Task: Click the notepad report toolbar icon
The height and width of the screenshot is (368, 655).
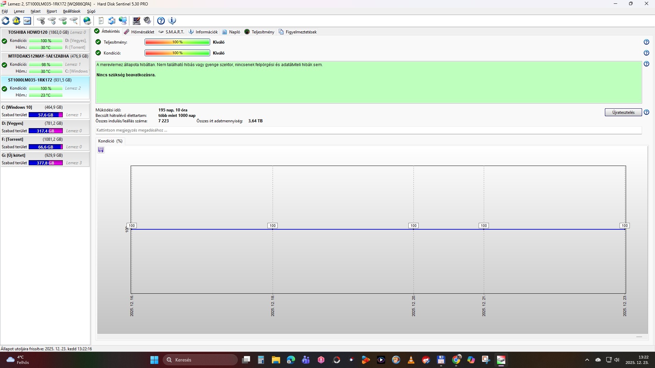Action: [x=101, y=21]
